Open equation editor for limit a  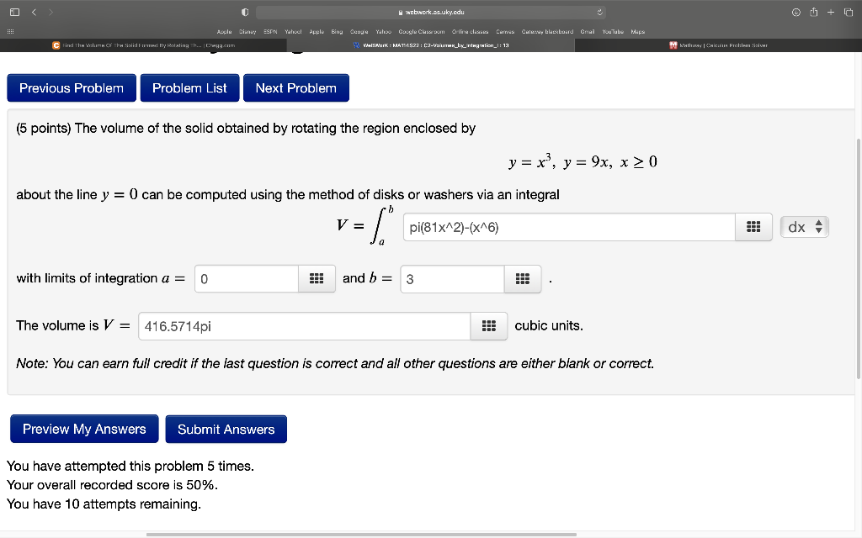[317, 278]
